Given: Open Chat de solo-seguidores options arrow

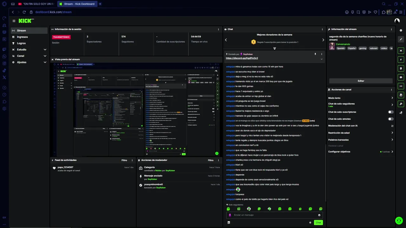Looking at the screenshot, I should coord(392,105).
